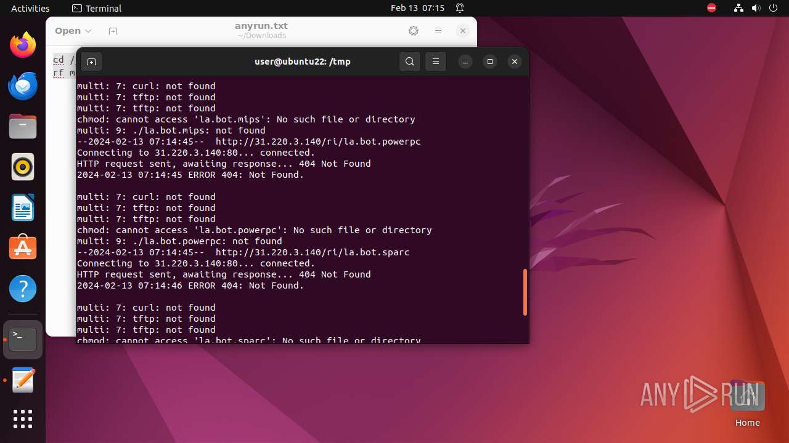Image resolution: width=789 pixels, height=443 pixels.
Task: Click the date and time clock
Action: coord(417,9)
